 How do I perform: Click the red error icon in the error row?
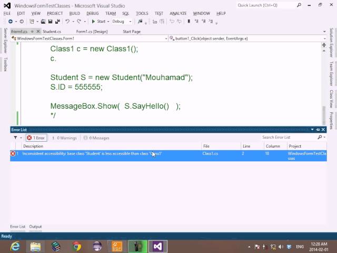13,153
